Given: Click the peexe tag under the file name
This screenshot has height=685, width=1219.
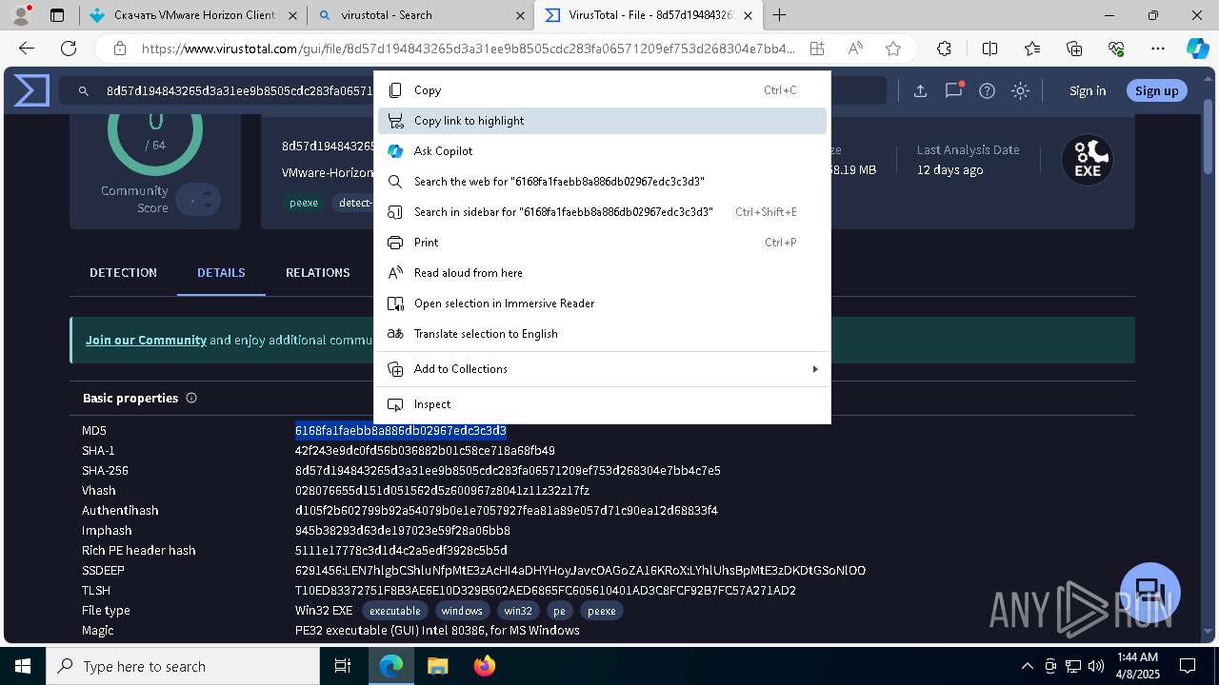Looking at the screenshot, I should coord(304,203).
